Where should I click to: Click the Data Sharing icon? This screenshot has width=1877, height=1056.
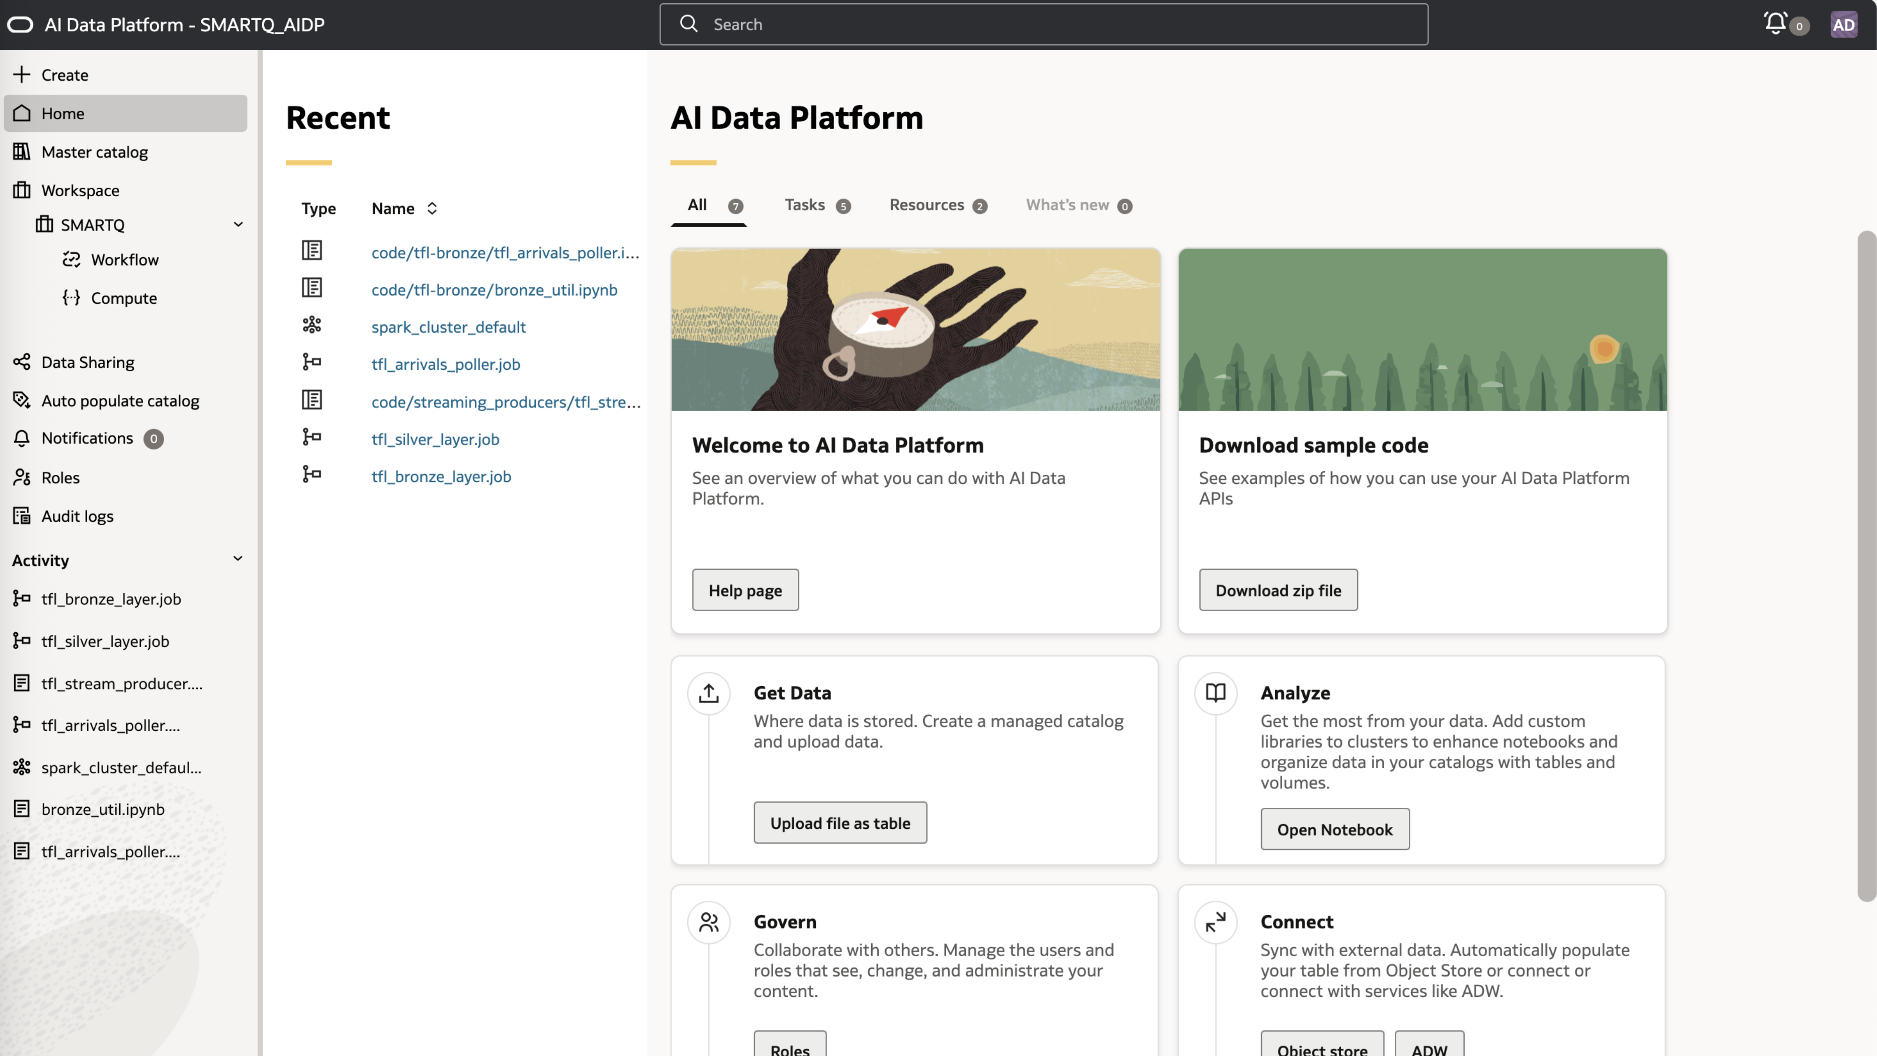tap(22, 361)
